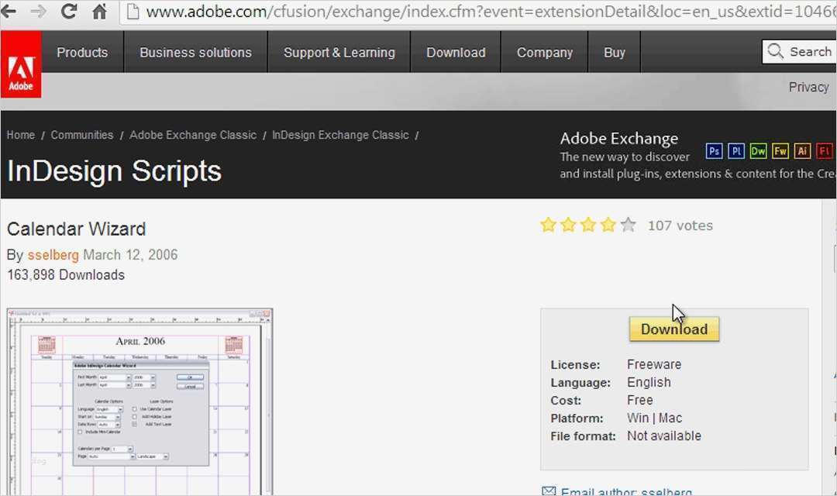837x496 pixels.
Task: Open the Prelude Pl exchange icon
Action: click(736, 151)
